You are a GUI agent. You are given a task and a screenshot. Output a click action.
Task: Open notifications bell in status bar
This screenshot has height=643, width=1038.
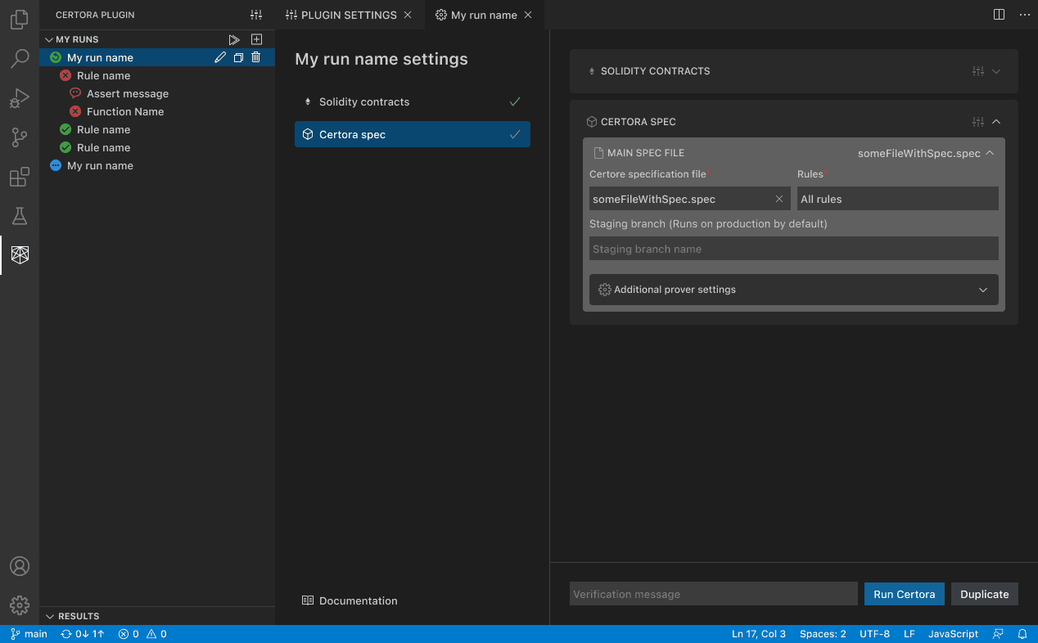(x=1022, y=634)
